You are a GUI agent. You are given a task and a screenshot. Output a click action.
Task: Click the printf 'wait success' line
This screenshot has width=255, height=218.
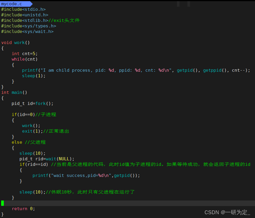(86, 175)
